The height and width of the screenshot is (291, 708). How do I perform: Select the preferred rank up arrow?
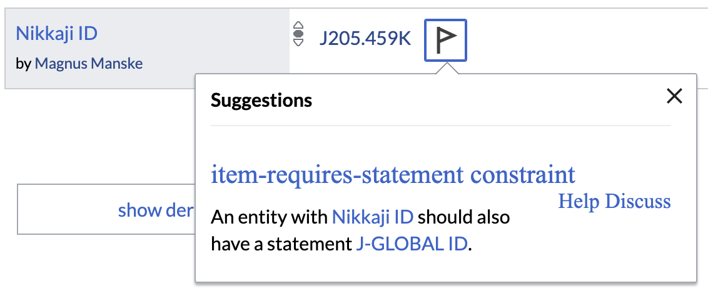pyautogui.click(x=298, y=25)
